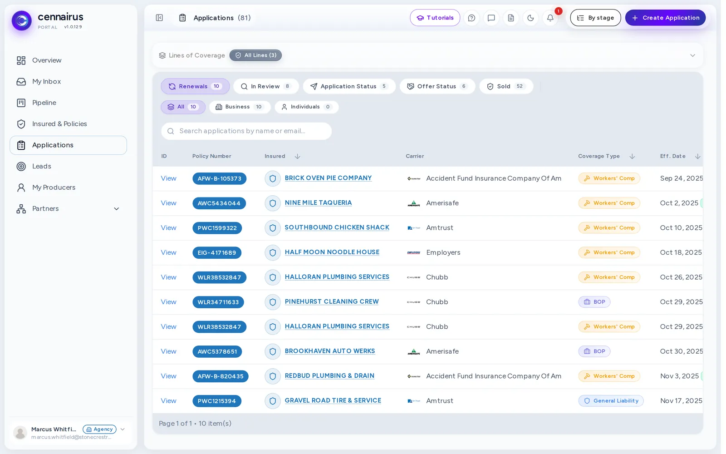
Task: Select the All 10 filter pill
Action: pyautogui.click(x=183, y=107)
